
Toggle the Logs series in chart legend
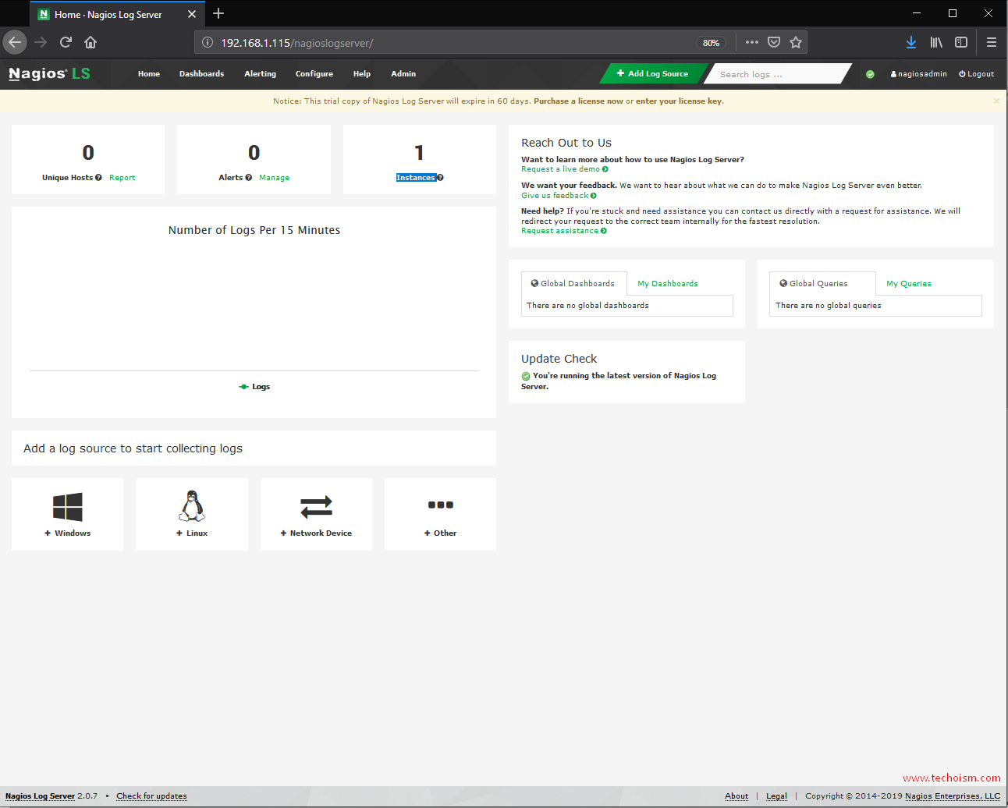click(x=254, y=387)
